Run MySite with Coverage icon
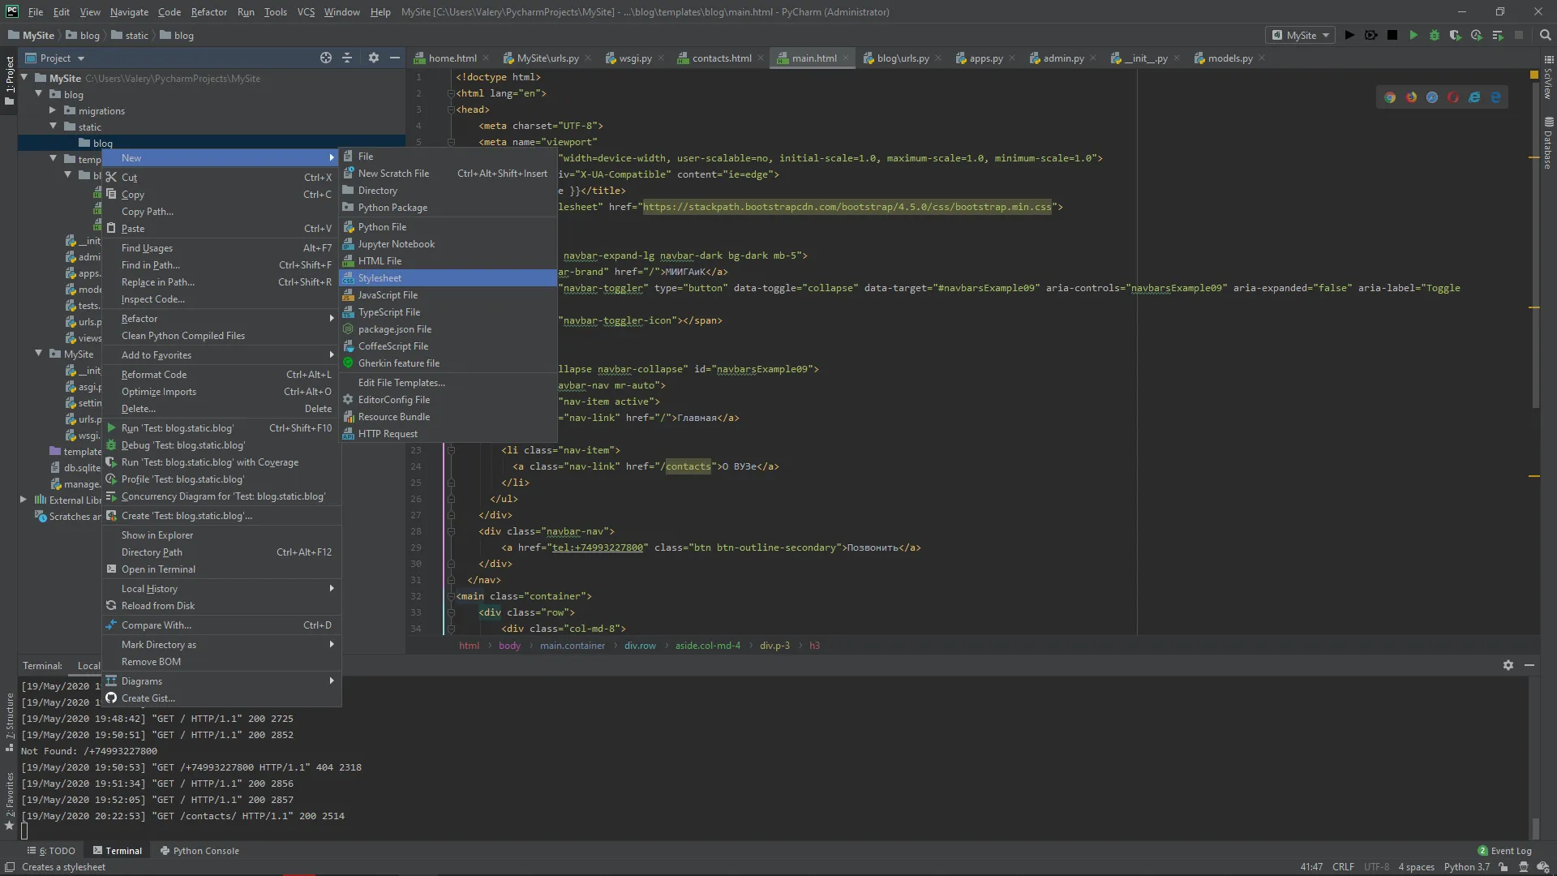 [1456, 35]
